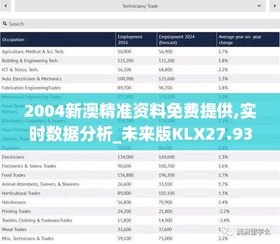280x244 pixels.
Task: Click the dropdown chevron arrow
Action: [x=259, y=6]
